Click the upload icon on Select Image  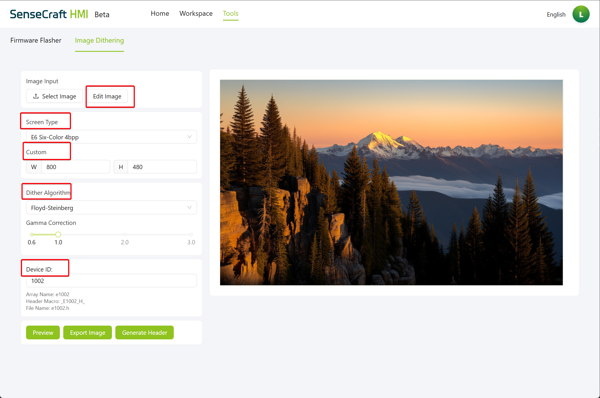(36, 96)
